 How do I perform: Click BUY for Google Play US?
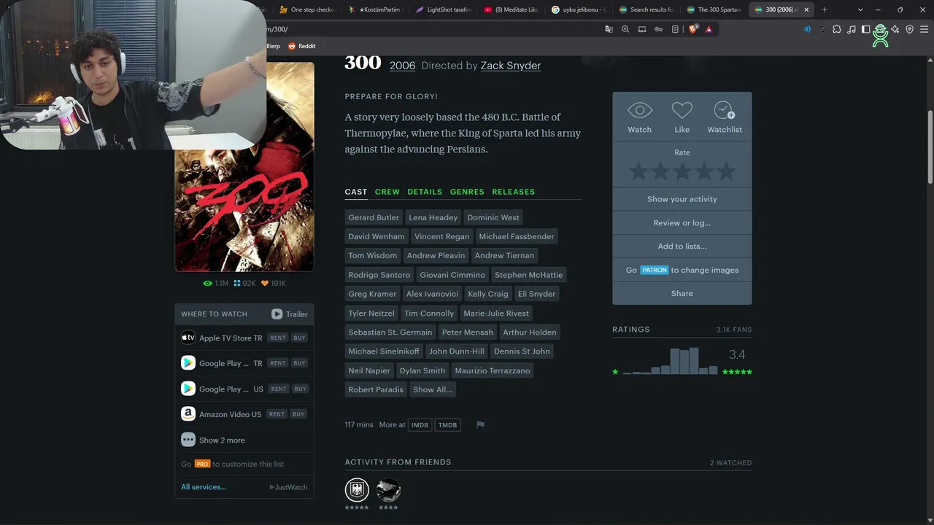(x=301, y=389)
